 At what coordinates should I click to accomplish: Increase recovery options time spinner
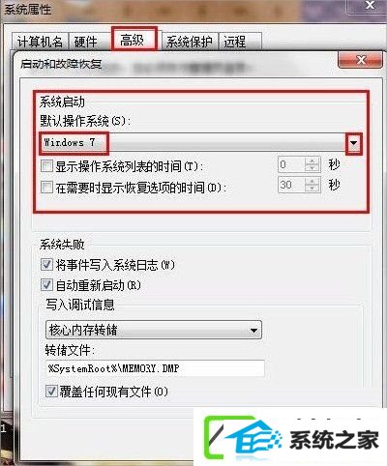[312, 182]
